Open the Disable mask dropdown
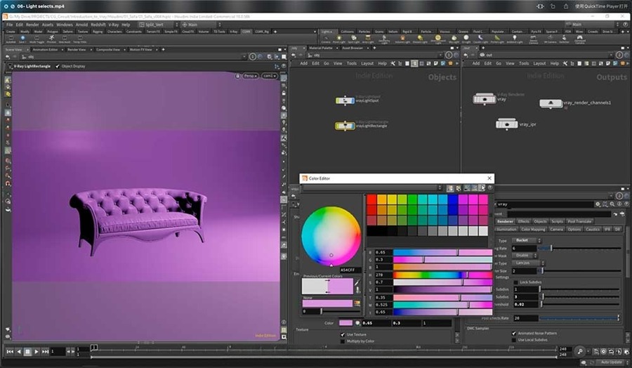 point(525,256)
